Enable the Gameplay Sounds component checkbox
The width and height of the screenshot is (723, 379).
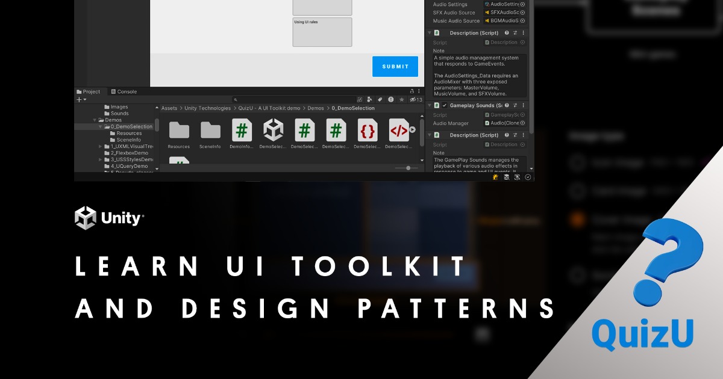click(445, 105)
